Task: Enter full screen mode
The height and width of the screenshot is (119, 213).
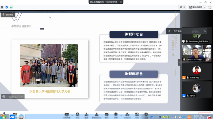Action: [210, 7]
